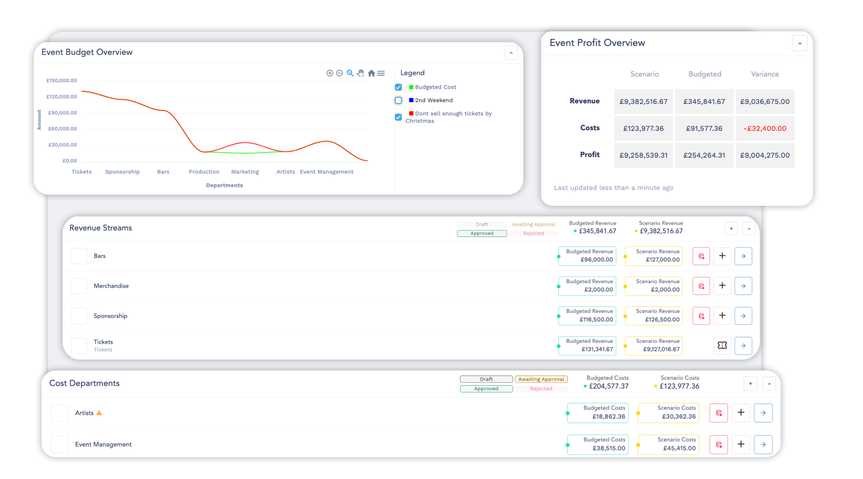Collapse the Event Profit Overview panel
Viewport: 863px width, 479px height.
[799, 43]
